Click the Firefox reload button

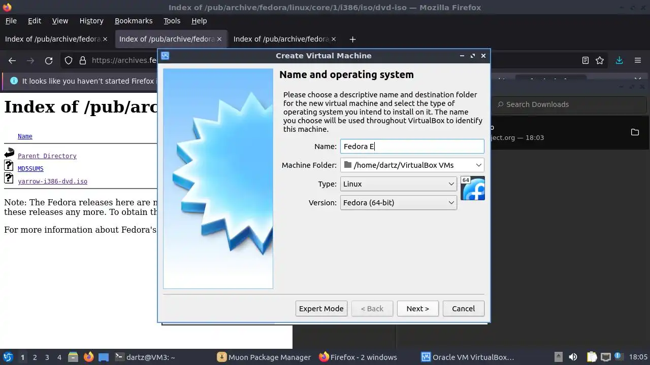coord(49,60)
